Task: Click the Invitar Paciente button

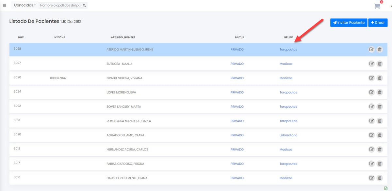Action: 349,23
